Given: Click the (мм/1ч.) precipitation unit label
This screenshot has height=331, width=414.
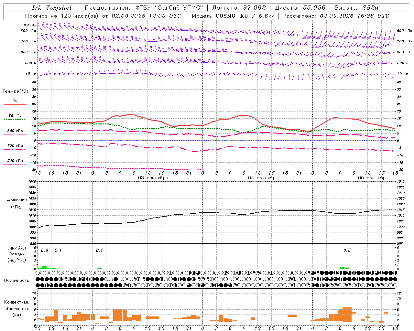Looking at the screenshot, I should [x=17, y=260].
